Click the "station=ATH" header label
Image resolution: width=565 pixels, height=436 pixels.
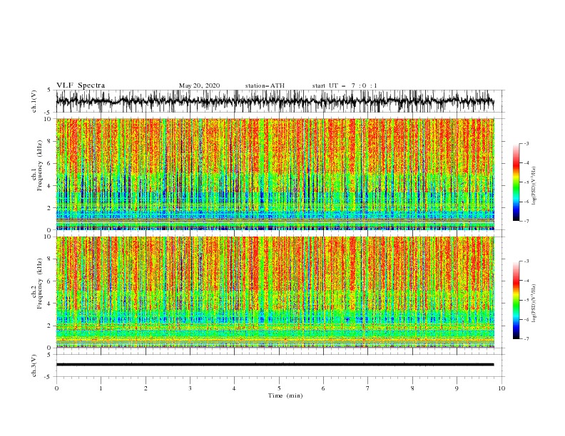click(265, 85)
